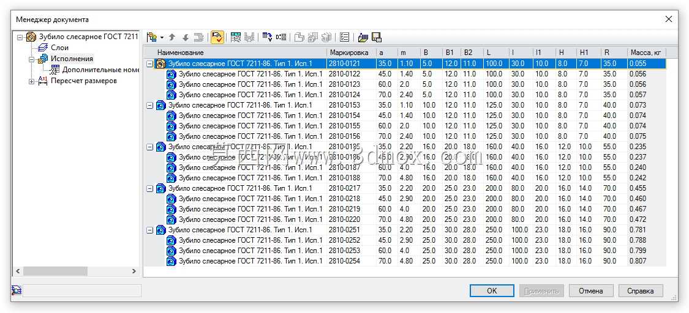The width and height of the screenshot is (689, 313).
Task: Click the right arrow of tree panel scrollbar
Action: tap(134, 271)
